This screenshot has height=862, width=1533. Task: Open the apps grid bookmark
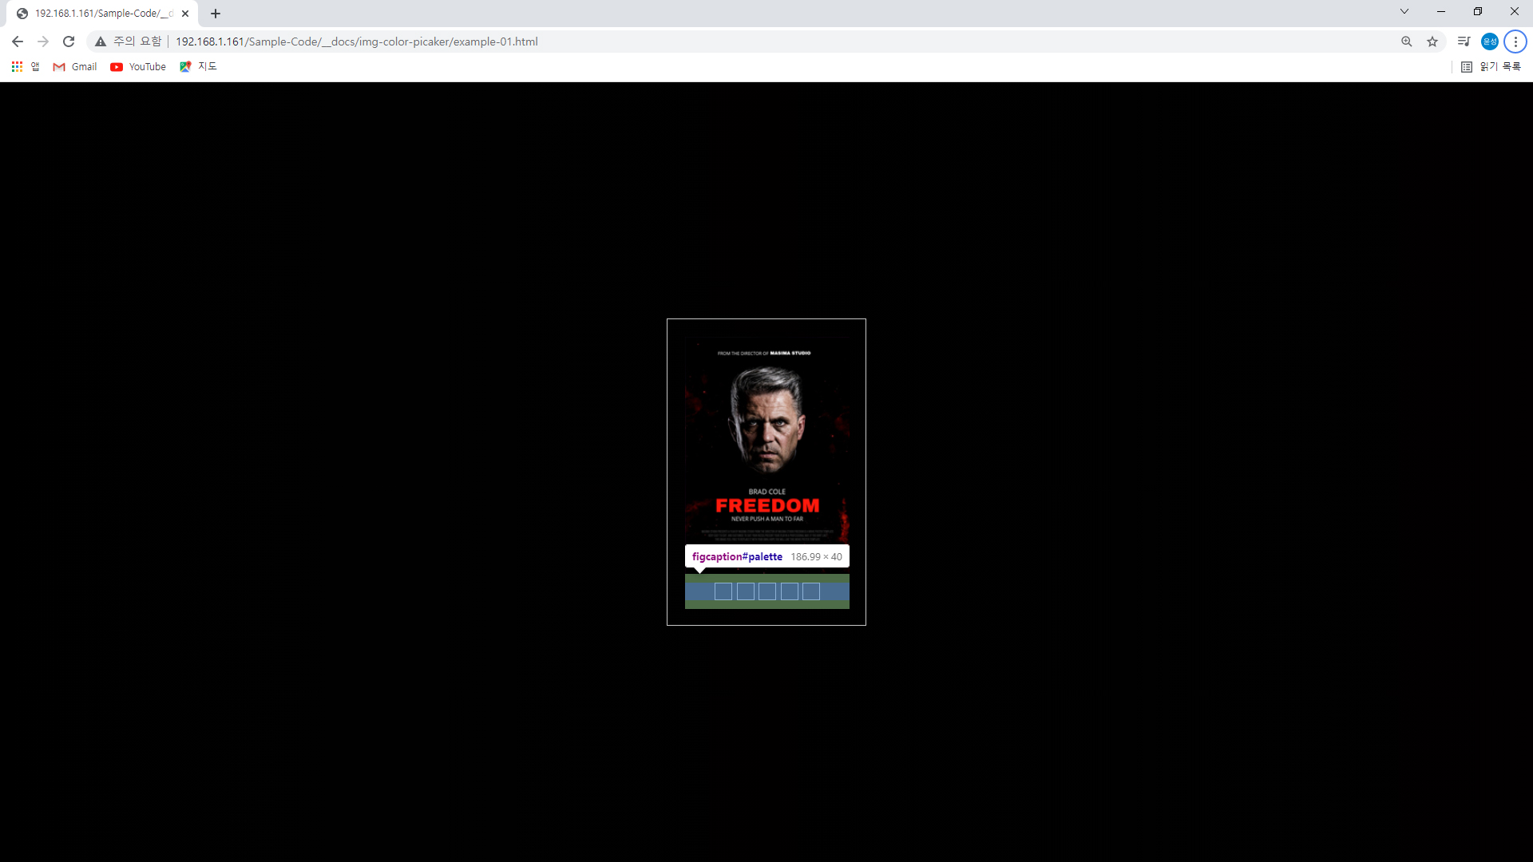[17, 67]
